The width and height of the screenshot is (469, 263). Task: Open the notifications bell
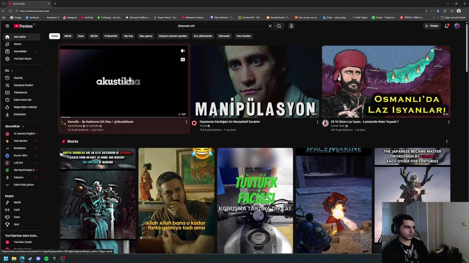point(446,26)
